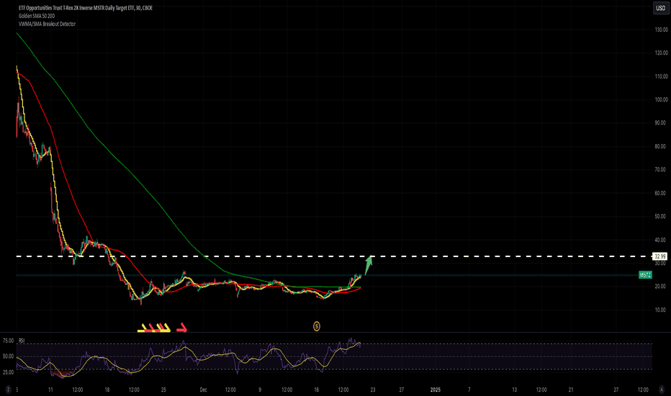Select the 32.99 price level label
This screenshot has height=396, width=671.
(x=659, y=256)
